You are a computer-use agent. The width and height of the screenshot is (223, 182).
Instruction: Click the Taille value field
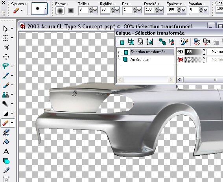click(83, 10)
